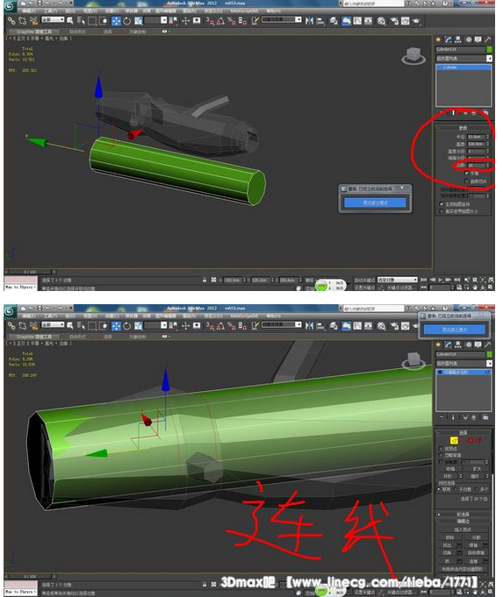This screenshot has height=597, width=503.
Task: Enable 忽略背面 checkbox in bottom panel
Action: point(442,455)
